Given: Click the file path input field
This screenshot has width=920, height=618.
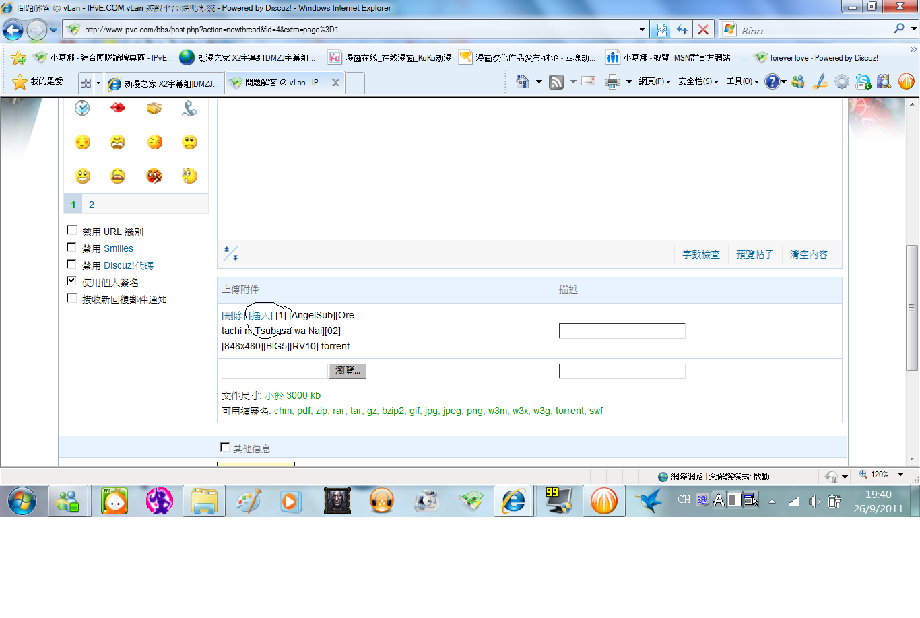Looking at the screenshot, I should pyautogui.click(x=275, y=371).
